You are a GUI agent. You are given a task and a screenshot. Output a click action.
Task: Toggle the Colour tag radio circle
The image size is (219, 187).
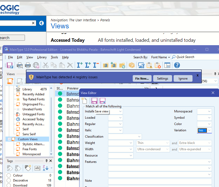click(9, 175)
